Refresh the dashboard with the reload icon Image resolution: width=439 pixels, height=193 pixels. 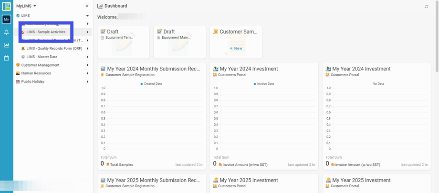(x=427, y=7)
